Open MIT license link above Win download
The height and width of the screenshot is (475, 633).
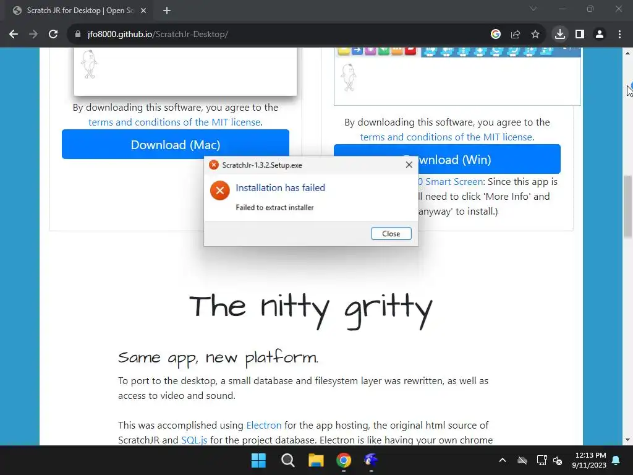click(446, 137)
